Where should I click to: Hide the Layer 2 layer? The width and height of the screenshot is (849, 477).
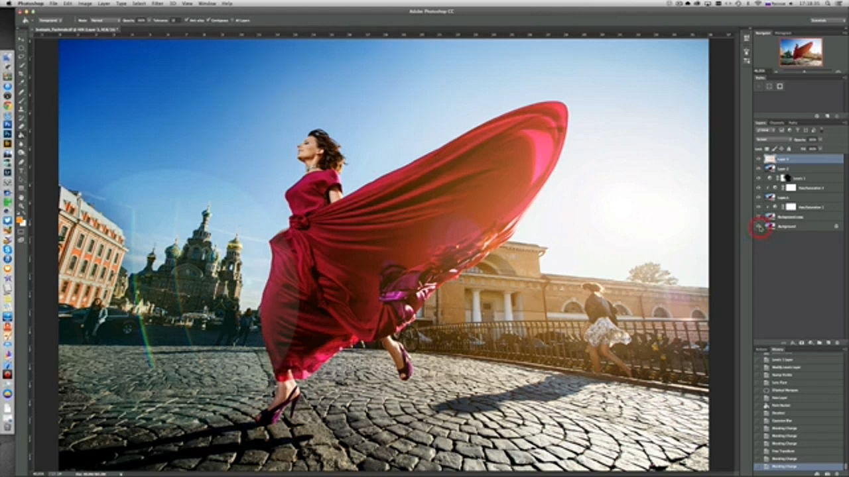759,169
